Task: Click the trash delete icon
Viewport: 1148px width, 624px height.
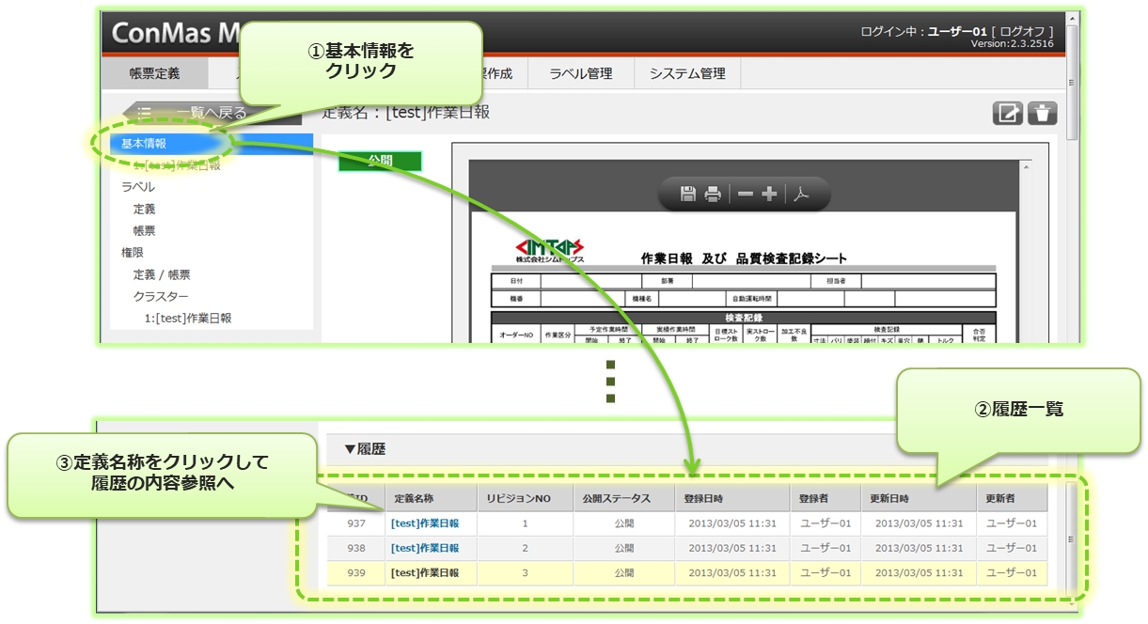Action: pos(1042,114)
